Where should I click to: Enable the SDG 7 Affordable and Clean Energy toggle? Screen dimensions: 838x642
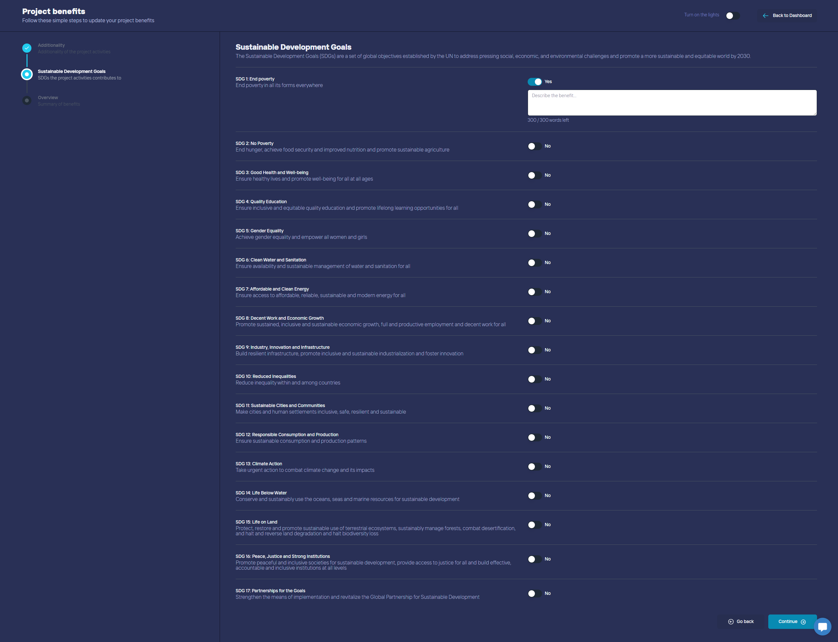tap(535, 292)
